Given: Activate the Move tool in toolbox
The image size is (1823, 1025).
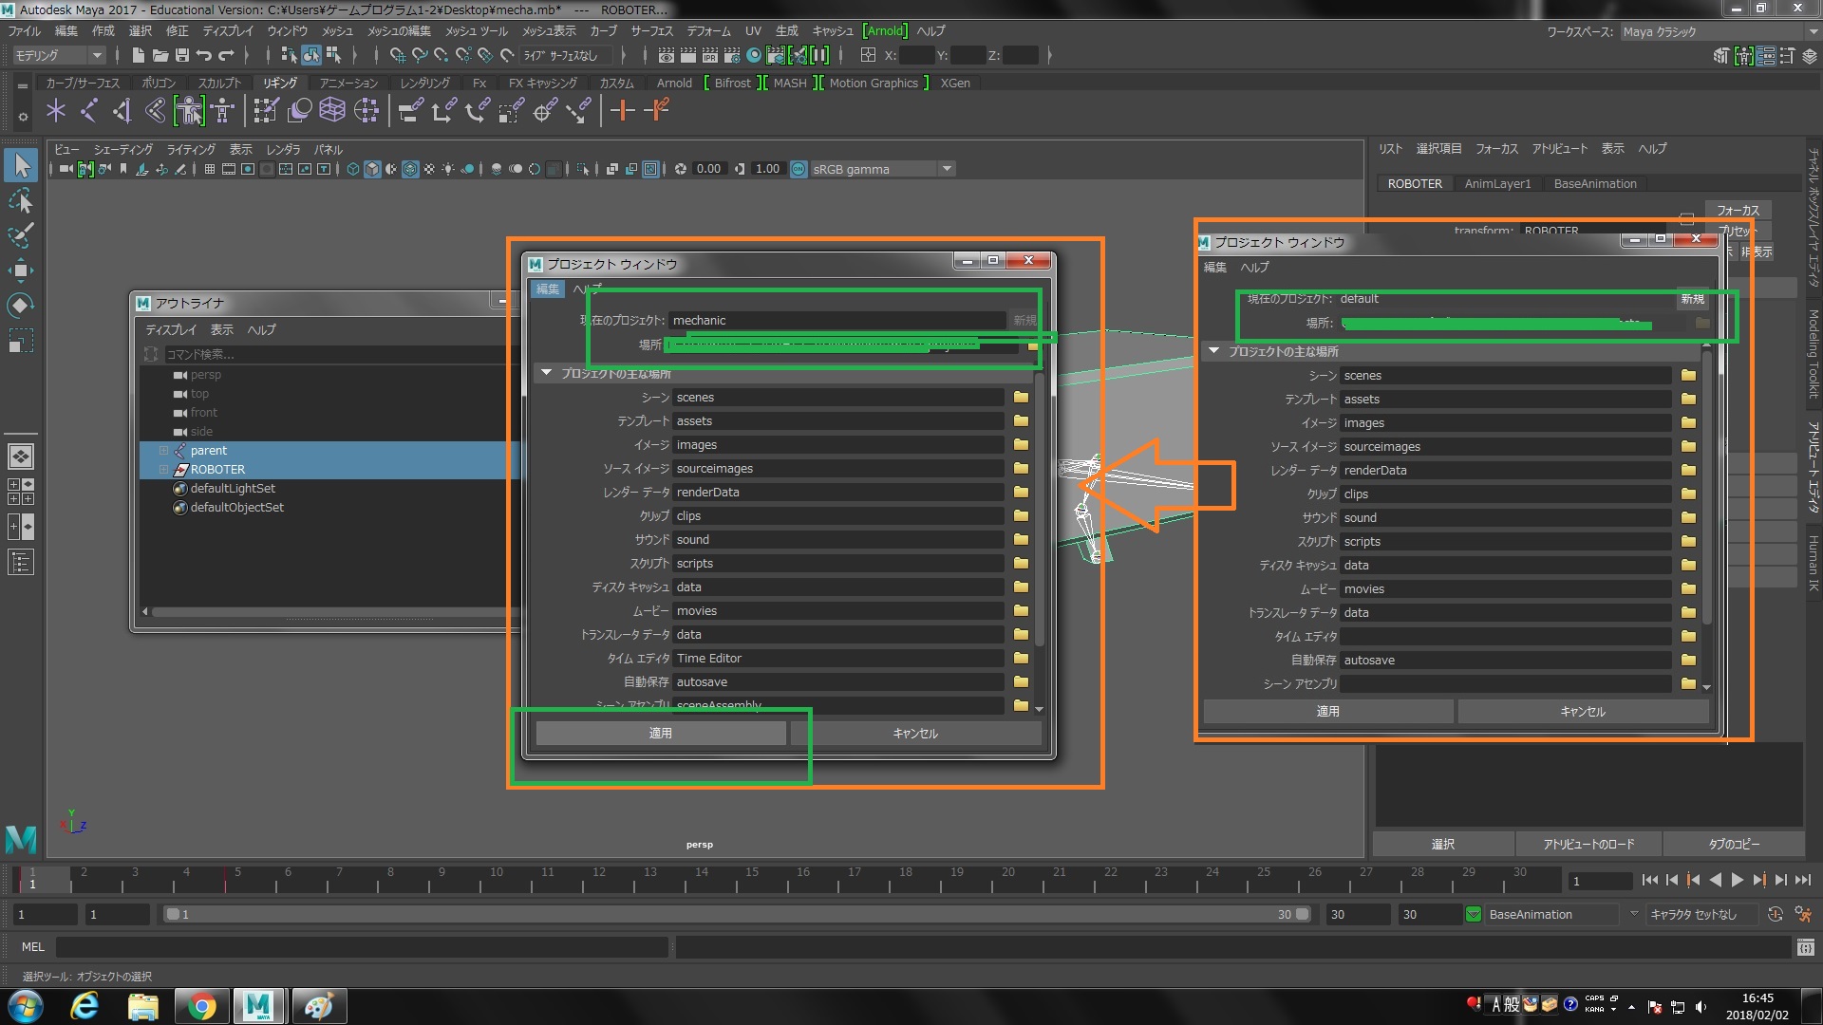Looking at the screenshot, I should [21, 270].
